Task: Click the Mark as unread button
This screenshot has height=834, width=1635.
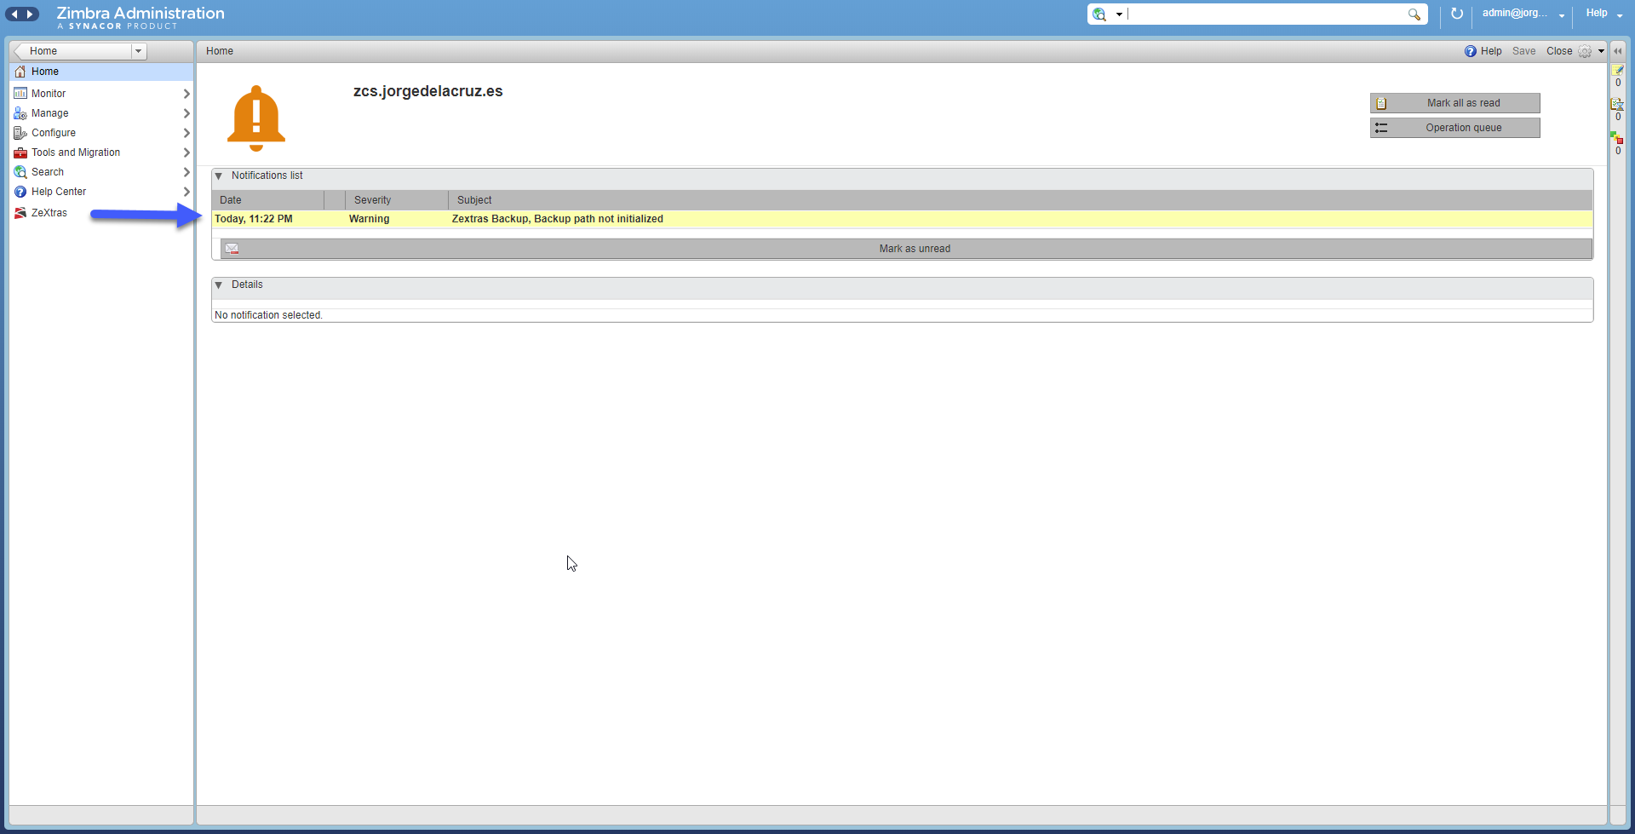Action: [906, 249]
